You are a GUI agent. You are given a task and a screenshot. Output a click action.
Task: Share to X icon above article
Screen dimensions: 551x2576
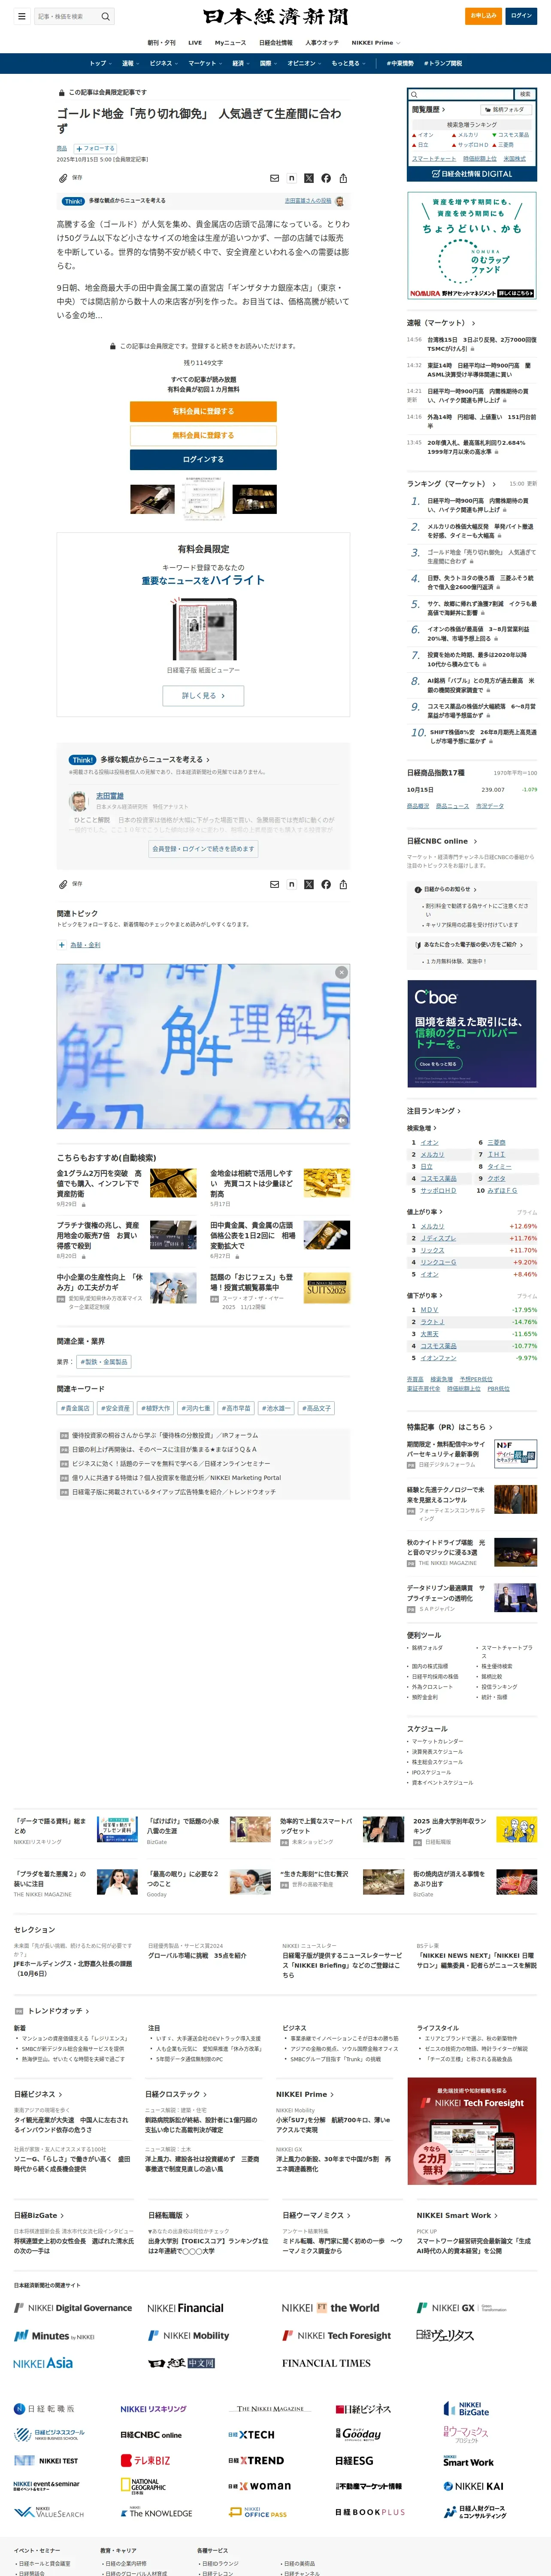point(309,178)
